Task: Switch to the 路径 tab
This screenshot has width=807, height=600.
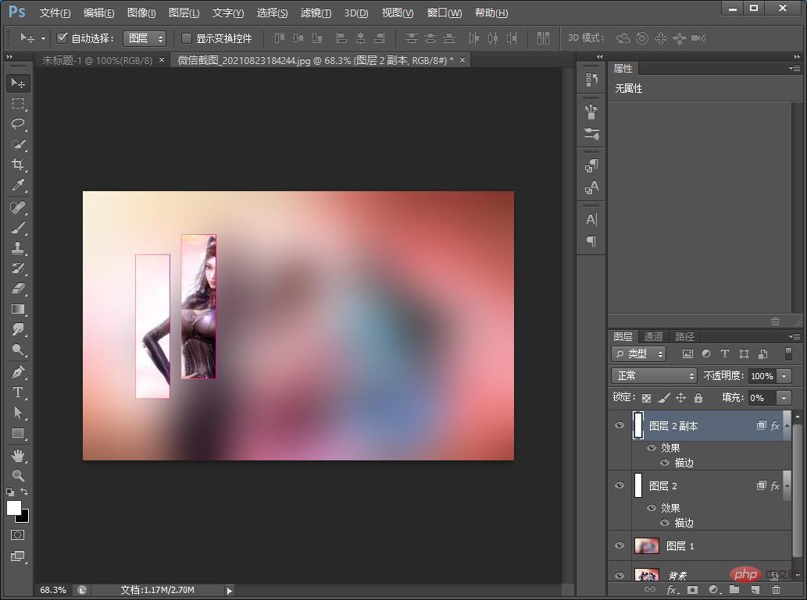Action: click(684, 337)
